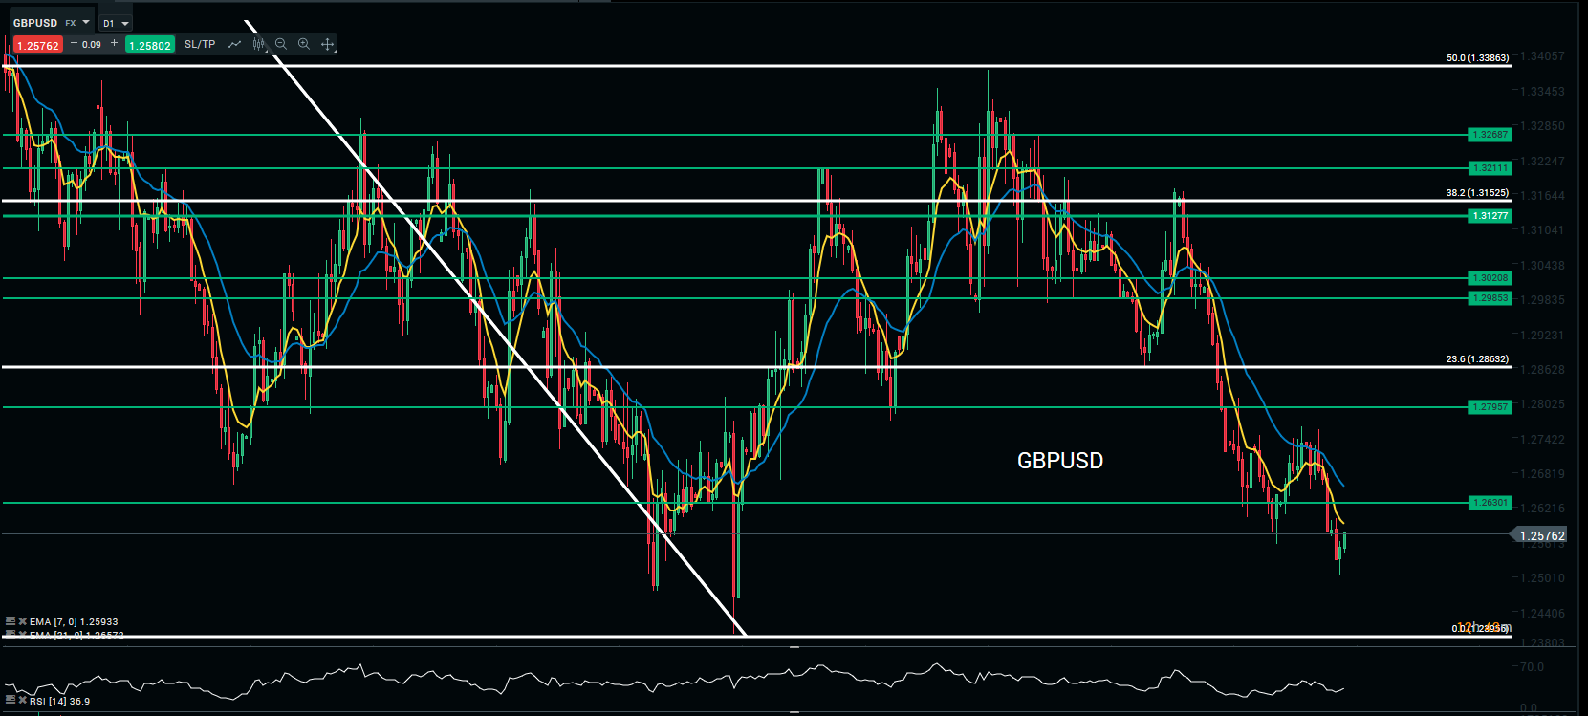
Task: Zoom in the chart with magnifier plus
Action: coord(304,44)
